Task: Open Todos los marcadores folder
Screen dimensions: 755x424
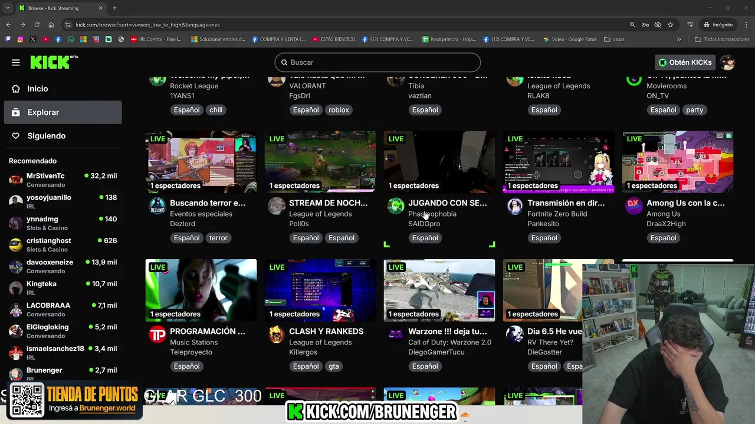Action: (722, 39)
